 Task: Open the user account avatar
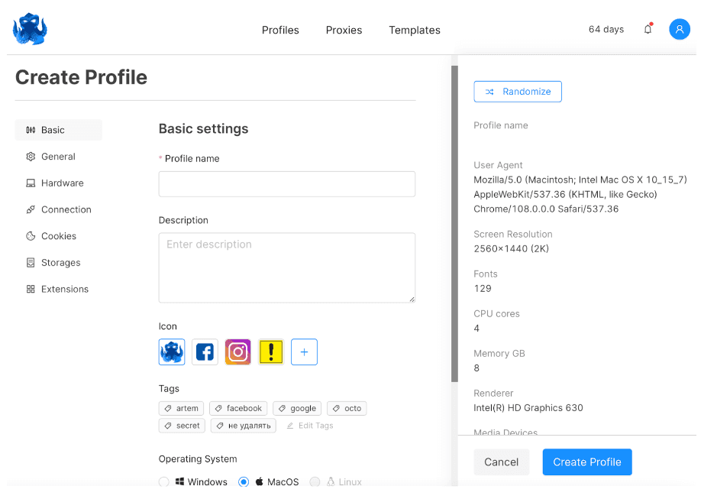679,29
